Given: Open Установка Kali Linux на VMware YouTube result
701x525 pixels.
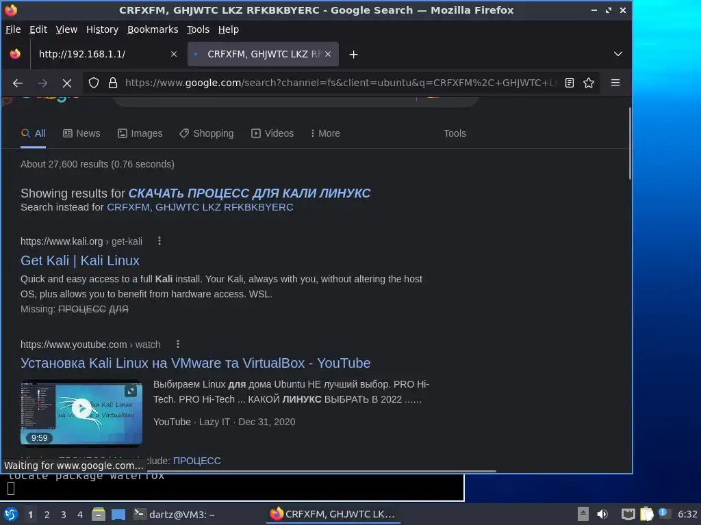Looking at the screenshot, I should click(195, 363).
